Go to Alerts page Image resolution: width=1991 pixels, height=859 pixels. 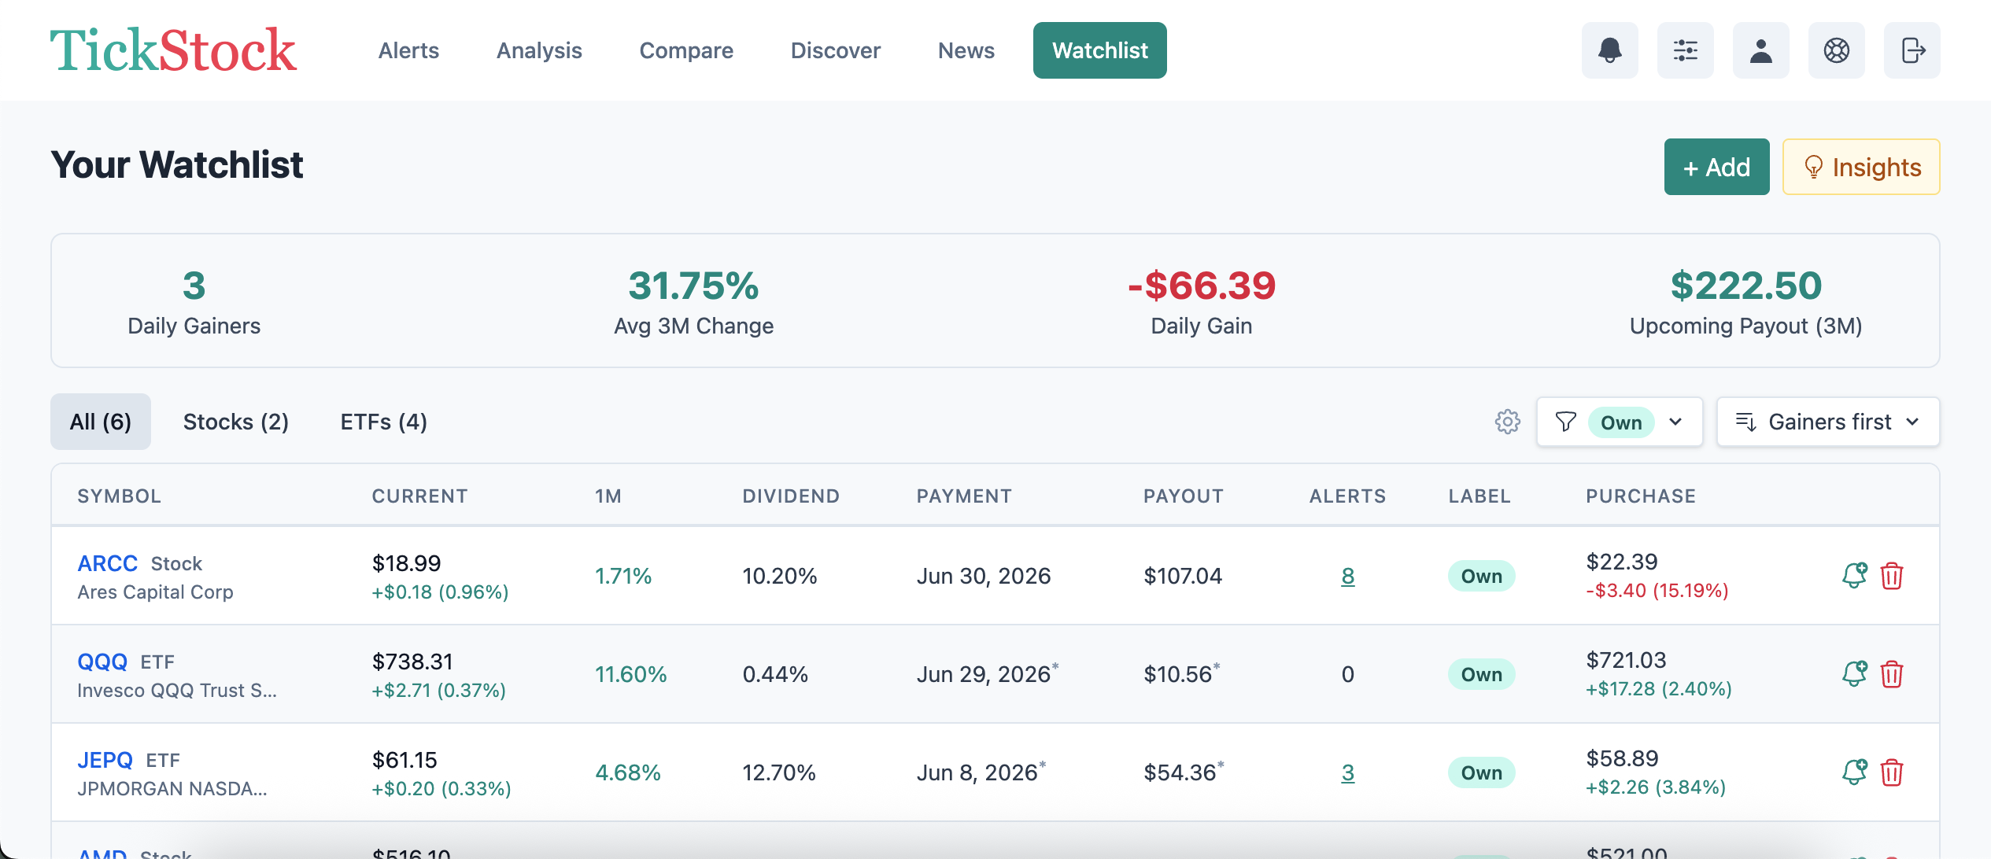(x=408, y=50)
